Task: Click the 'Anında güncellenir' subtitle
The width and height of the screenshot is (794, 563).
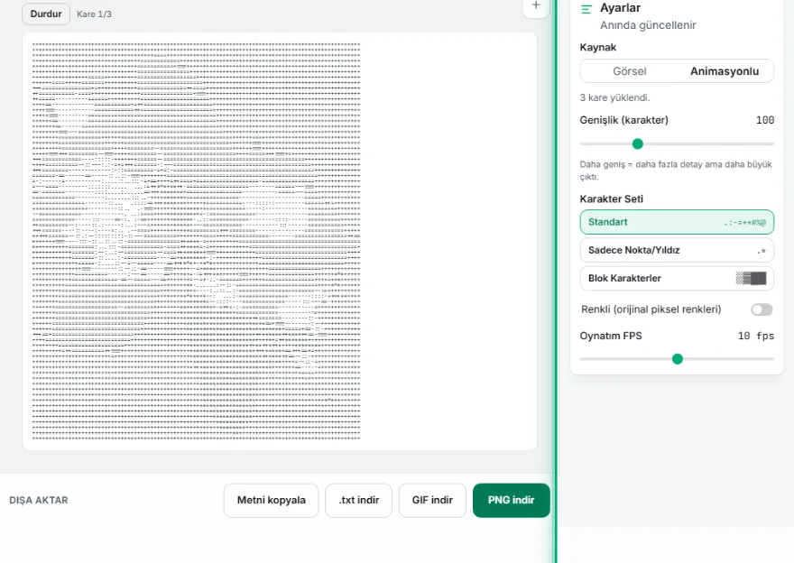Action: coord(648,24)
